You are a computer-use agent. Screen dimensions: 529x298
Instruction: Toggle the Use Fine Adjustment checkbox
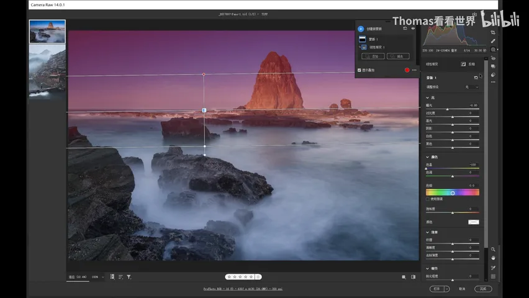[x=427, y=199]
